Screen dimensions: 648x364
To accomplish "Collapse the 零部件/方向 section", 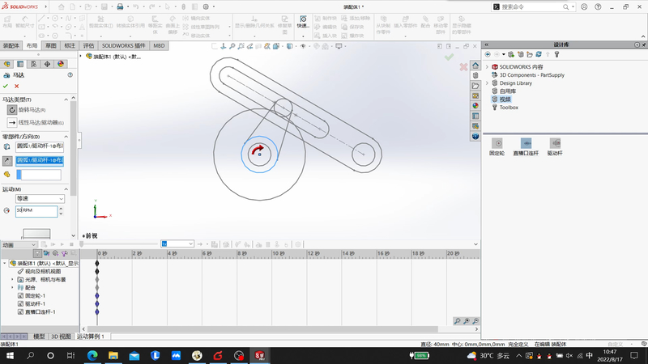I will coord(66,137).
